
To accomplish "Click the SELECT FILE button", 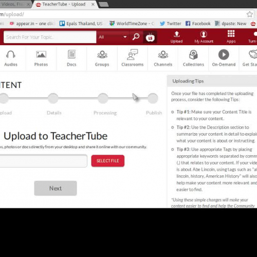I will tap(108, 161).
